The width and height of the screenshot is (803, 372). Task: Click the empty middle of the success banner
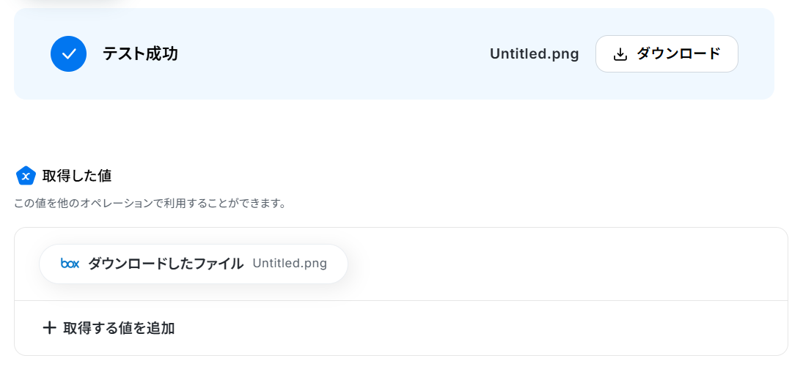coord(330,53)
